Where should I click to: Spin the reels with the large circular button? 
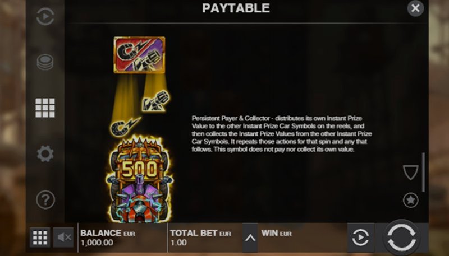point(401,237)
